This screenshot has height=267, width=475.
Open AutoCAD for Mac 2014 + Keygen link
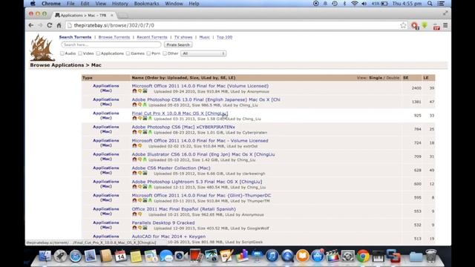[x=168, y=237]
